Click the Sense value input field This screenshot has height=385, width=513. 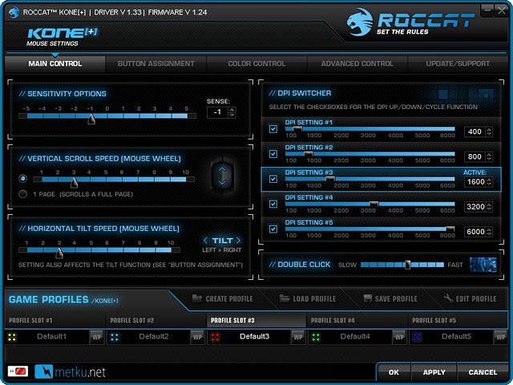click(218, 112)
